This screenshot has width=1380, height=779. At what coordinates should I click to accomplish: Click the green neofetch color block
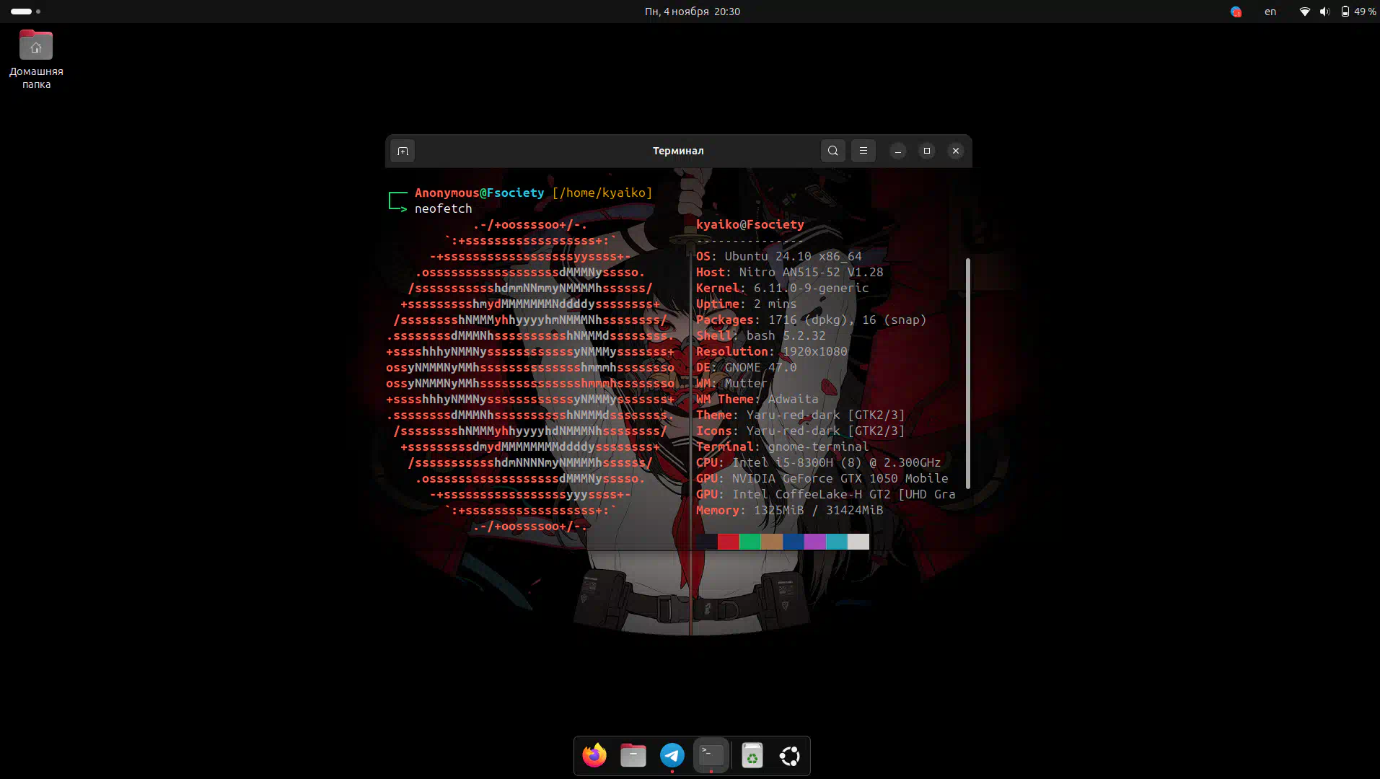pyautogui.click(x=750, y=542)
